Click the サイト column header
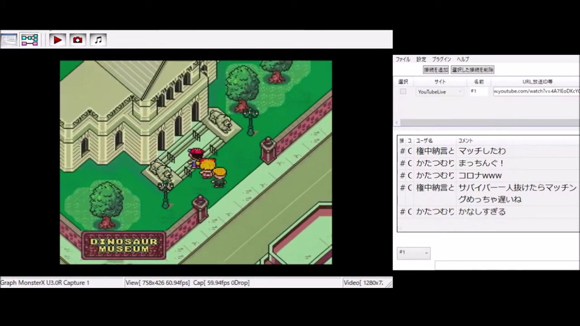The width and height of the screenshot is (580, 326). (440, 81)
